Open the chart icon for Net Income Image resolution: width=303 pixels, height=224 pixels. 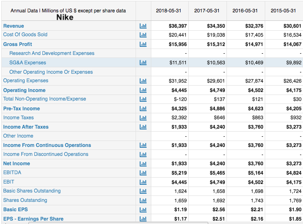[143, 164]
